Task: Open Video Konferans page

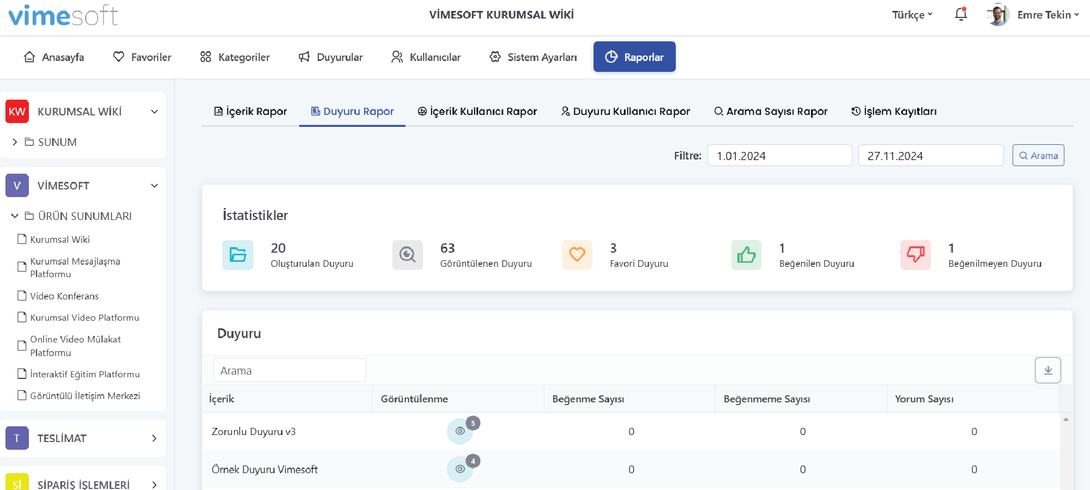Action: [x=64, y=296]
